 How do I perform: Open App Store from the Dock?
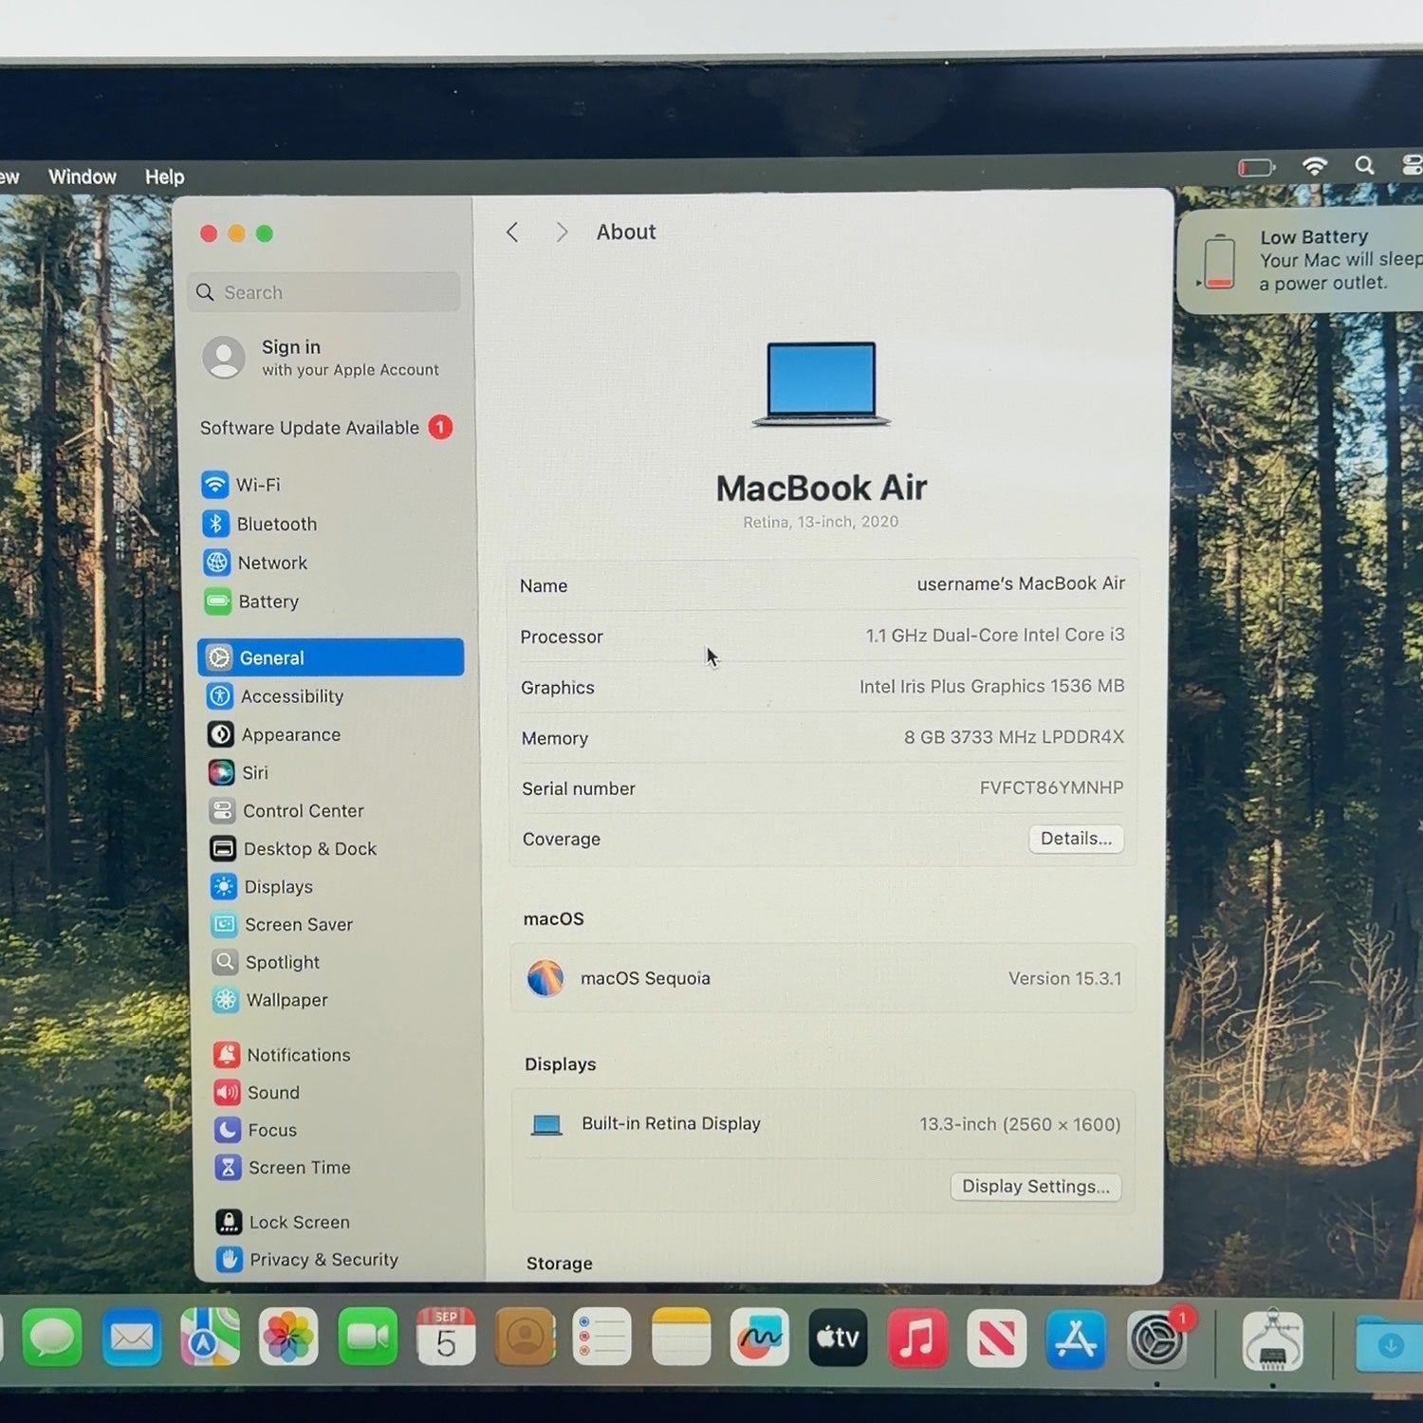(1076, 1339)
